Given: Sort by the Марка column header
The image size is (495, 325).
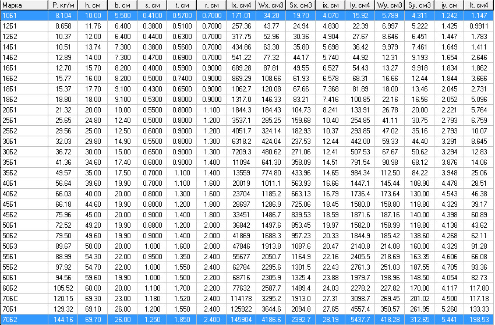Looking at the screenshot, I should (x=24, y=5).
